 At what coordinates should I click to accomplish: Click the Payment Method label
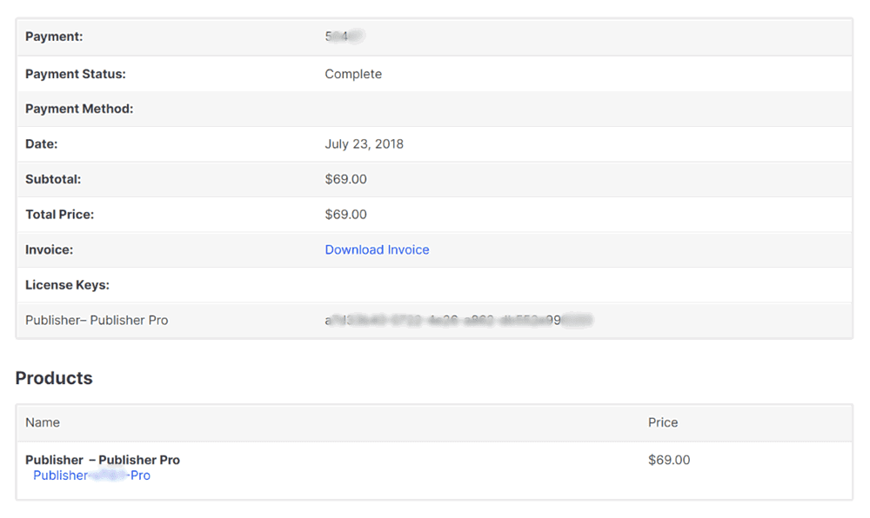pos(79,109)
